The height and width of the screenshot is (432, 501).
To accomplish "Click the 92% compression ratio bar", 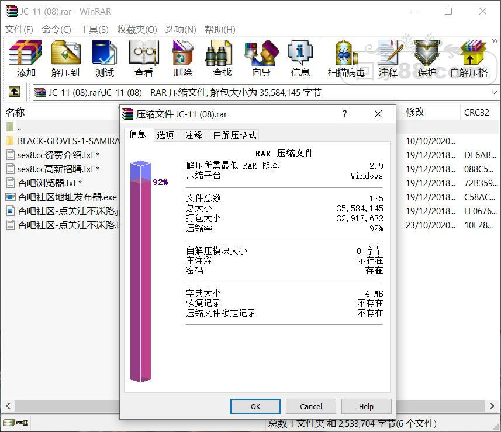I will click(140, 271).
